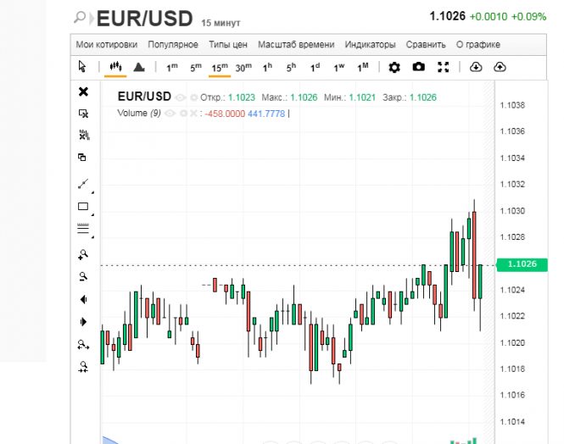Select the rectangle shape tool
Viewport: 564px width, 444px height.
[83, 206]
